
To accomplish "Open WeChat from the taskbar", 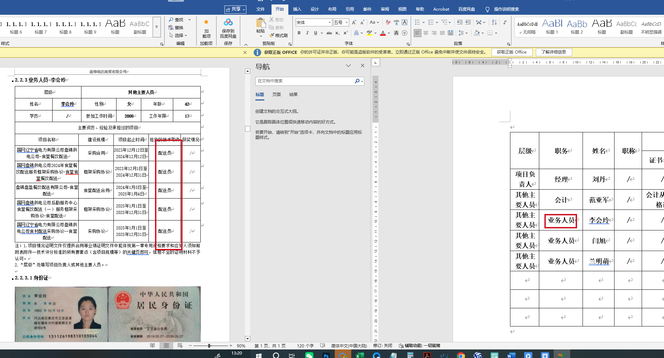I will 309,355.
